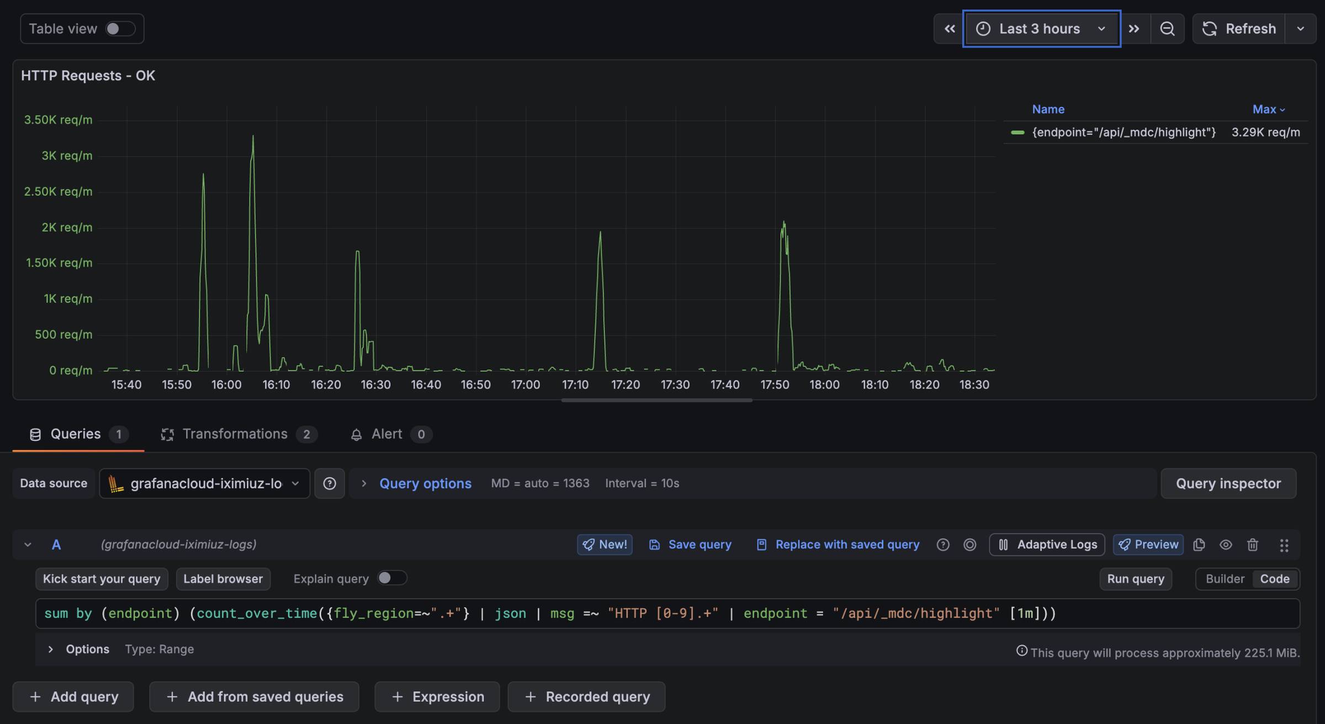Enable the Table view switch

pyautogui.click(x=120, y=29)
